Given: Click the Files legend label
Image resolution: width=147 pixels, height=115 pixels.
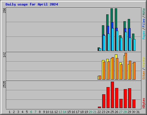Looking at the screenshot, I should [x=144, y=23].
